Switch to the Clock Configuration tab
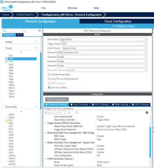Viewport: 154px width, 168px height. tap(118, 21)
